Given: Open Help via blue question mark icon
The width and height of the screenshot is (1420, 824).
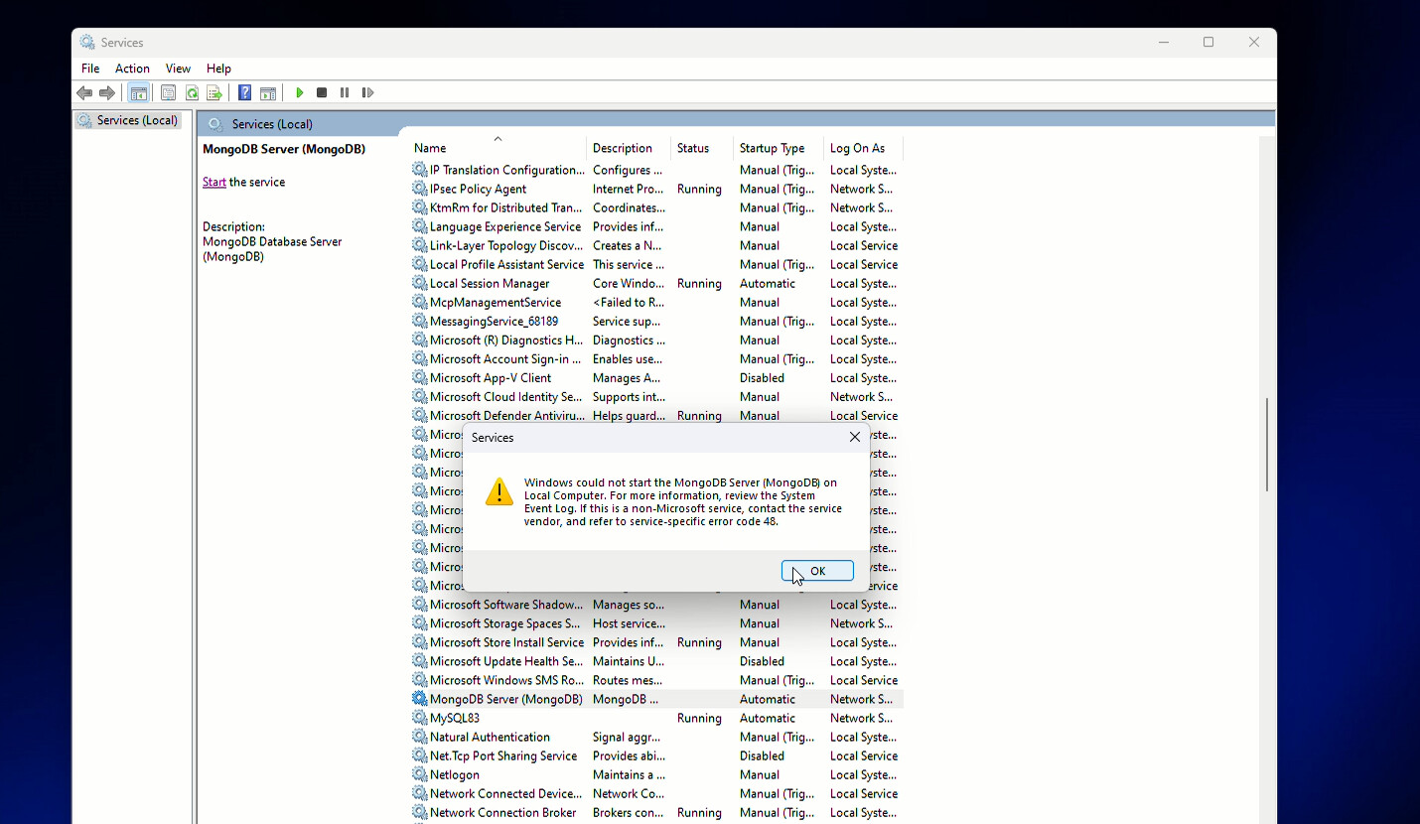Looking at the screenshot, I should tap(244, 93).
